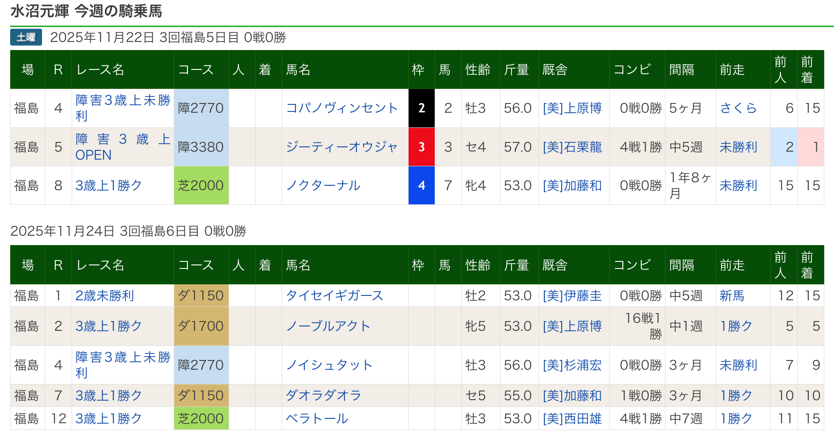Click the 土曜 day badge
The width and height of the screenshot is (834, 437).
point(26,38)
